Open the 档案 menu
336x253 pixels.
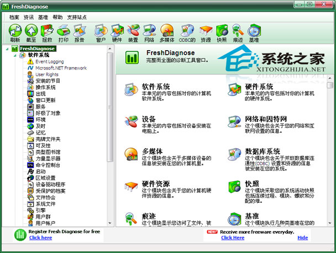tap(14, 17)
